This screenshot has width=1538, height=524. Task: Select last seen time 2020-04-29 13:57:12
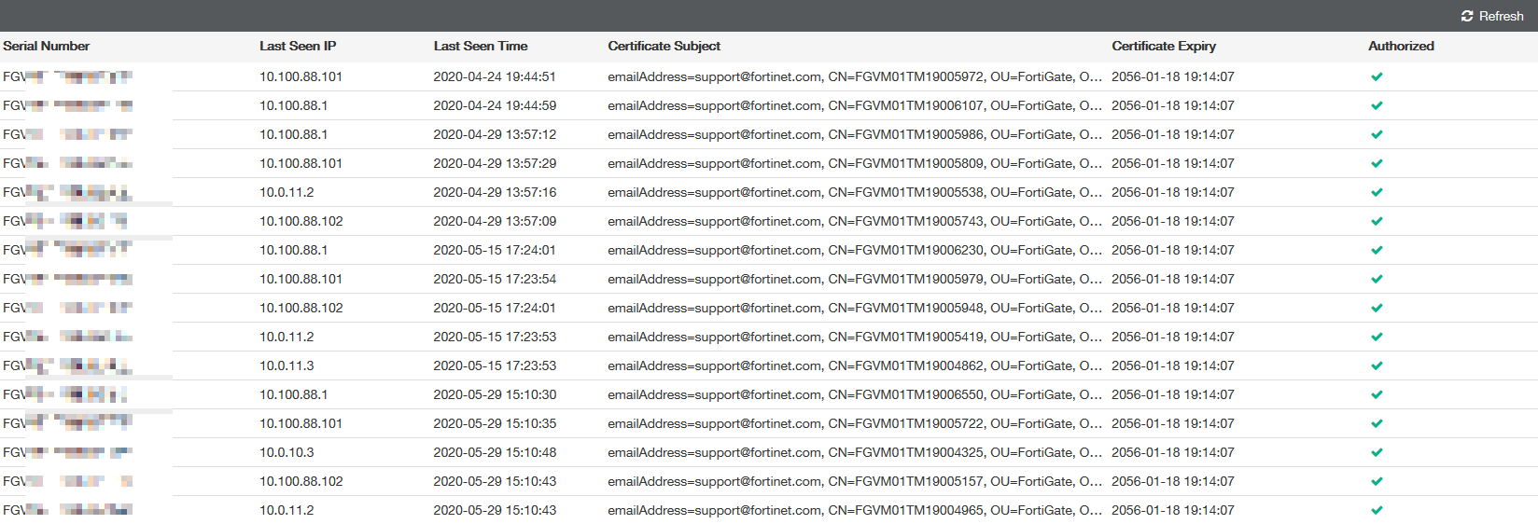(x=495, y=134)
